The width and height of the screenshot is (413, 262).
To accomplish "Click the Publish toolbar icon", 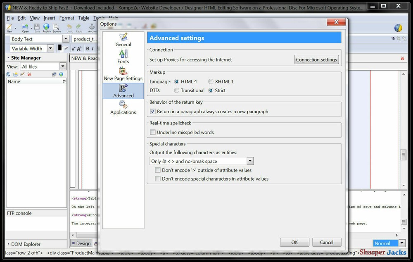I will coord(46,27).
